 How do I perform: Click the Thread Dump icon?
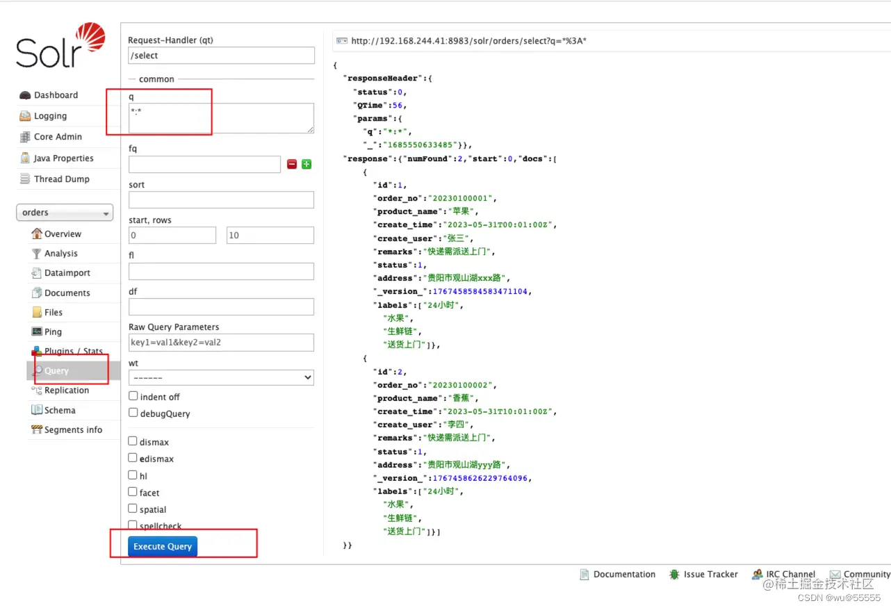(25, 179)
